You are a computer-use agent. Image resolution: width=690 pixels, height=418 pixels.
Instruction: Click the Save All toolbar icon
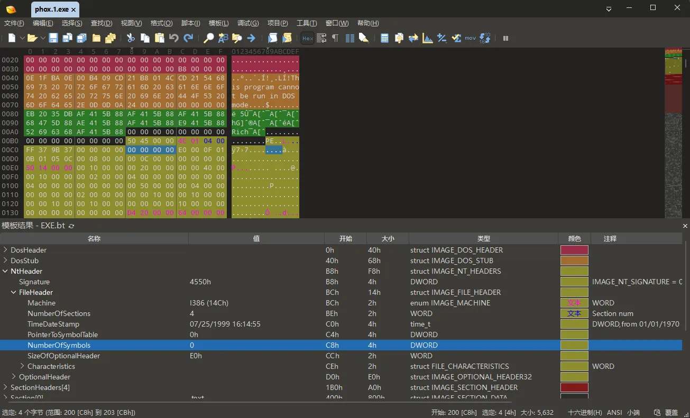tap(81, 38)
